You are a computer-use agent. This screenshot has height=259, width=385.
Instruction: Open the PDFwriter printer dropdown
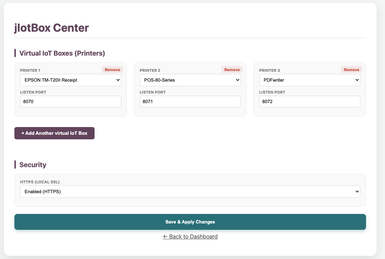point(310,80)
